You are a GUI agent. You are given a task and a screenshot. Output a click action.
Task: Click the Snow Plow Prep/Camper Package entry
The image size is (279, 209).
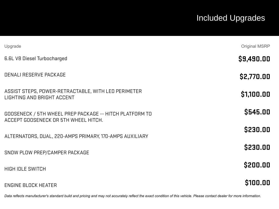(47, 153)
